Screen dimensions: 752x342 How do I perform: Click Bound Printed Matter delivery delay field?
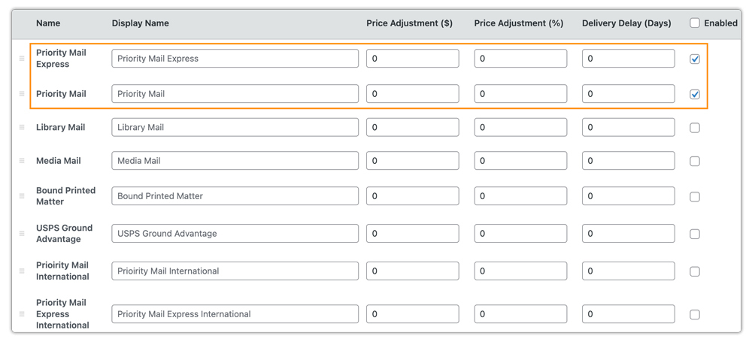(628, 196)
